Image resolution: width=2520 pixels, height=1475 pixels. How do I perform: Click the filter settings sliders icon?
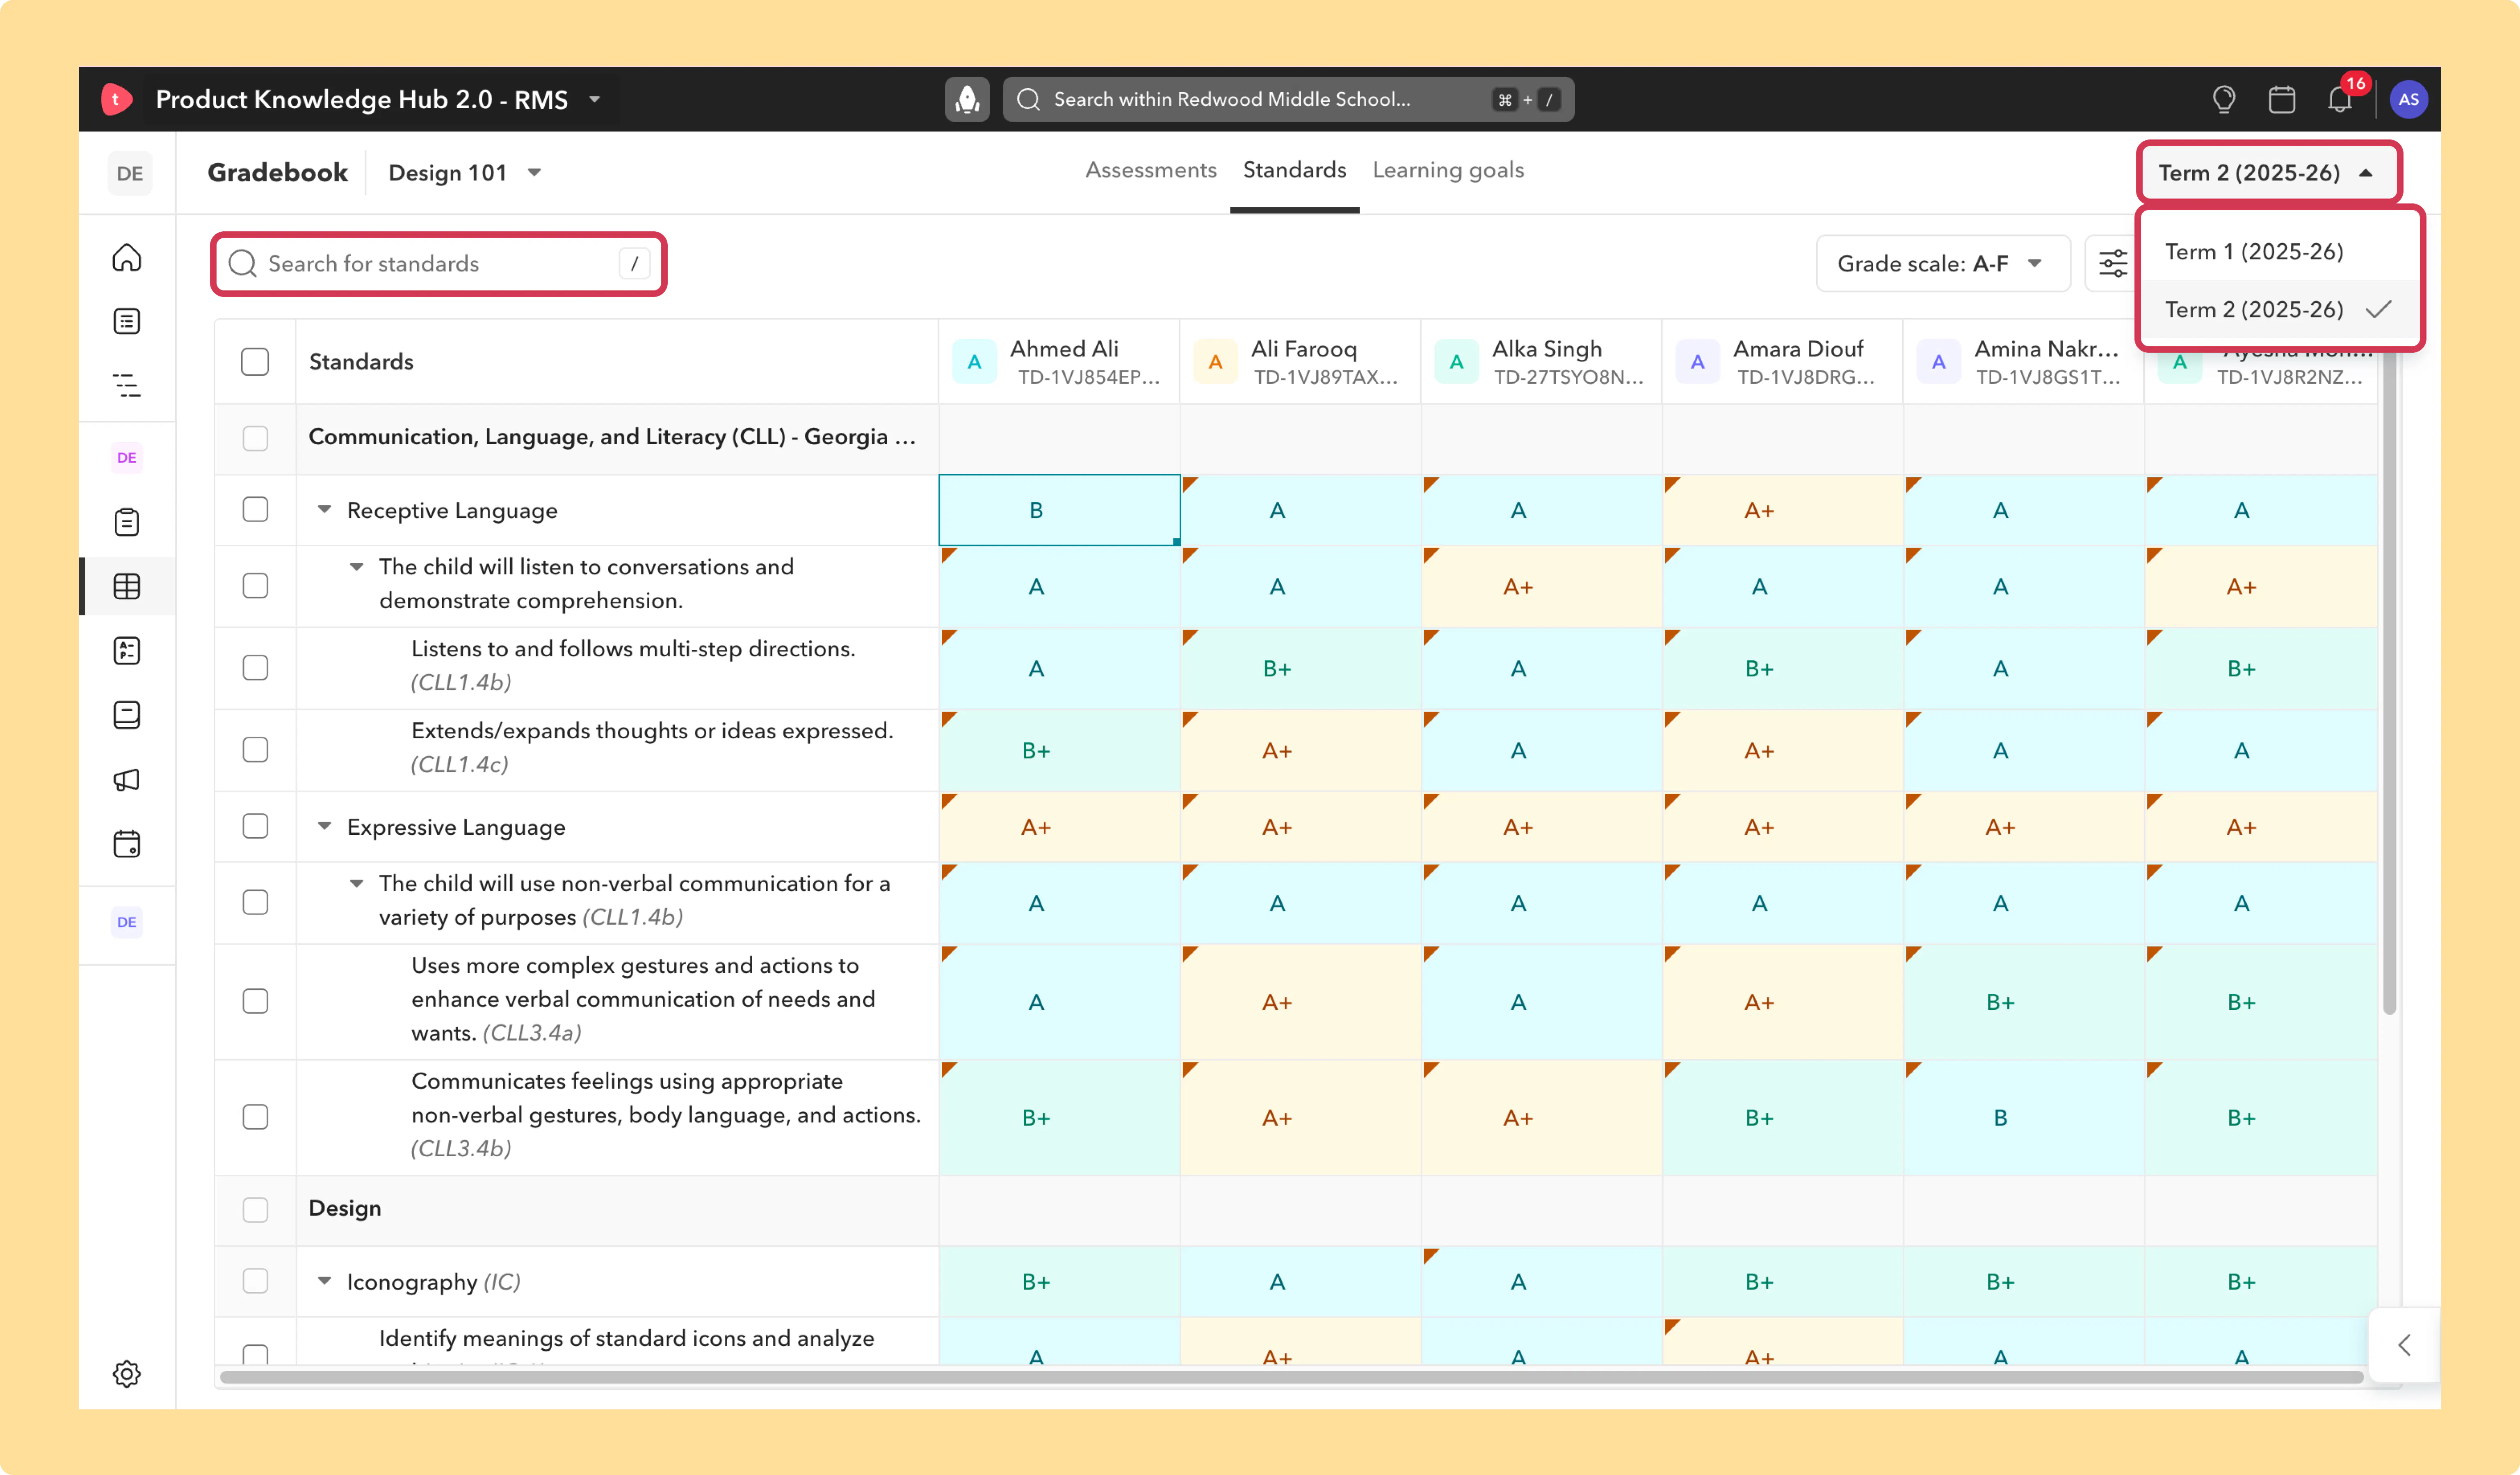click(2112, 263)
